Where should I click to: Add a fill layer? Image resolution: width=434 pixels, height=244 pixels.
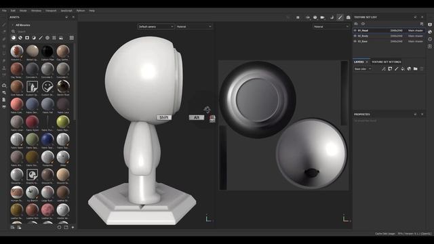pos(403,69)
